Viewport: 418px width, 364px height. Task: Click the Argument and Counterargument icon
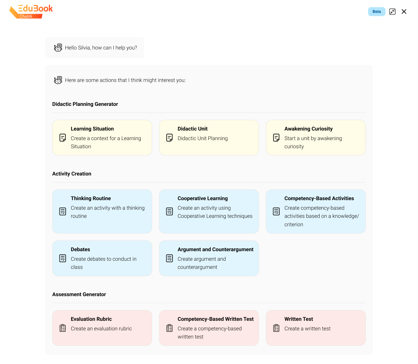tap(169, 258)
